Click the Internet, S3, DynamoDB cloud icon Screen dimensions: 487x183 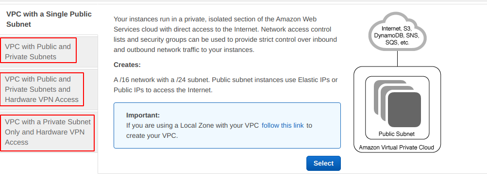click(397, 32)
